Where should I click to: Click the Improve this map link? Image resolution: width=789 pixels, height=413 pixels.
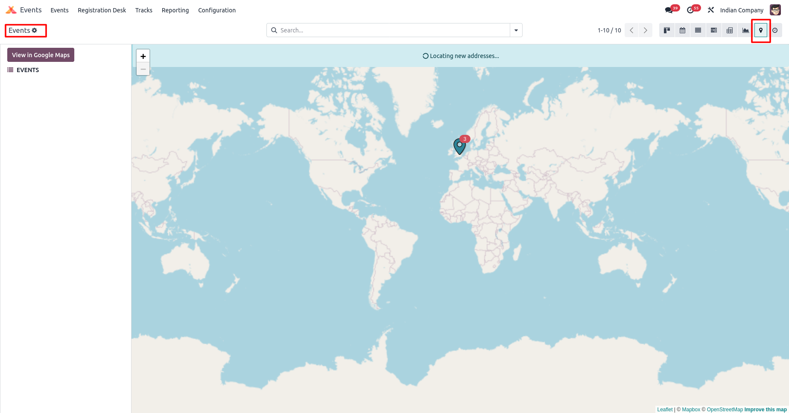pyautogui.click(x=766, y=410)
